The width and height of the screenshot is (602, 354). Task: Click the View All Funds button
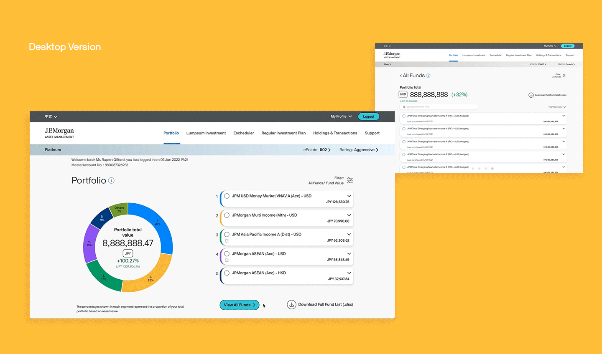pyautogui.click(x=240, y=305)
